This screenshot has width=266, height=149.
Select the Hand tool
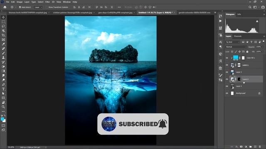3,102
